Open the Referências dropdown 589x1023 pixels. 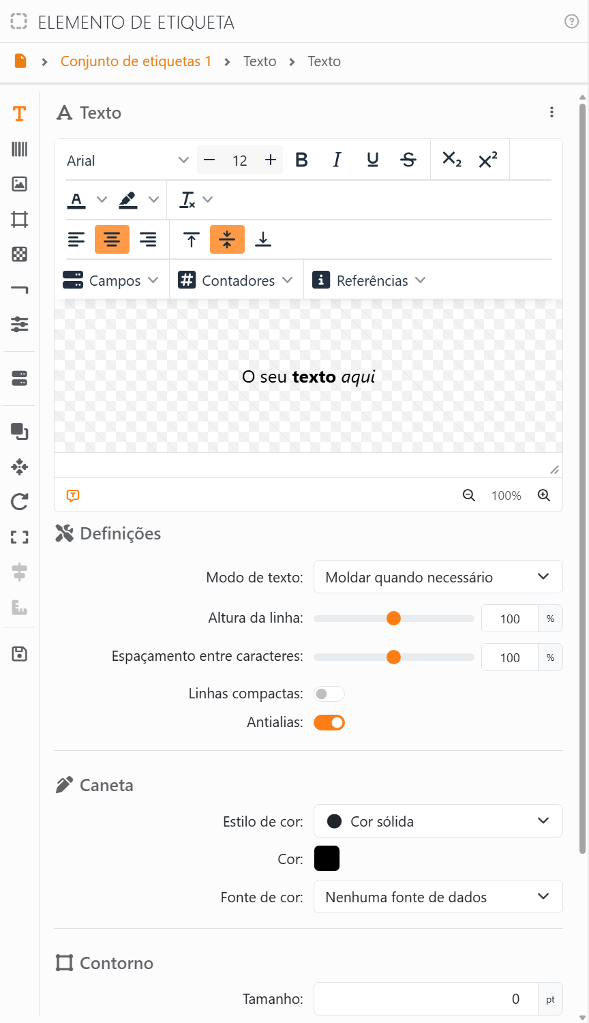(x=369, y=280)
